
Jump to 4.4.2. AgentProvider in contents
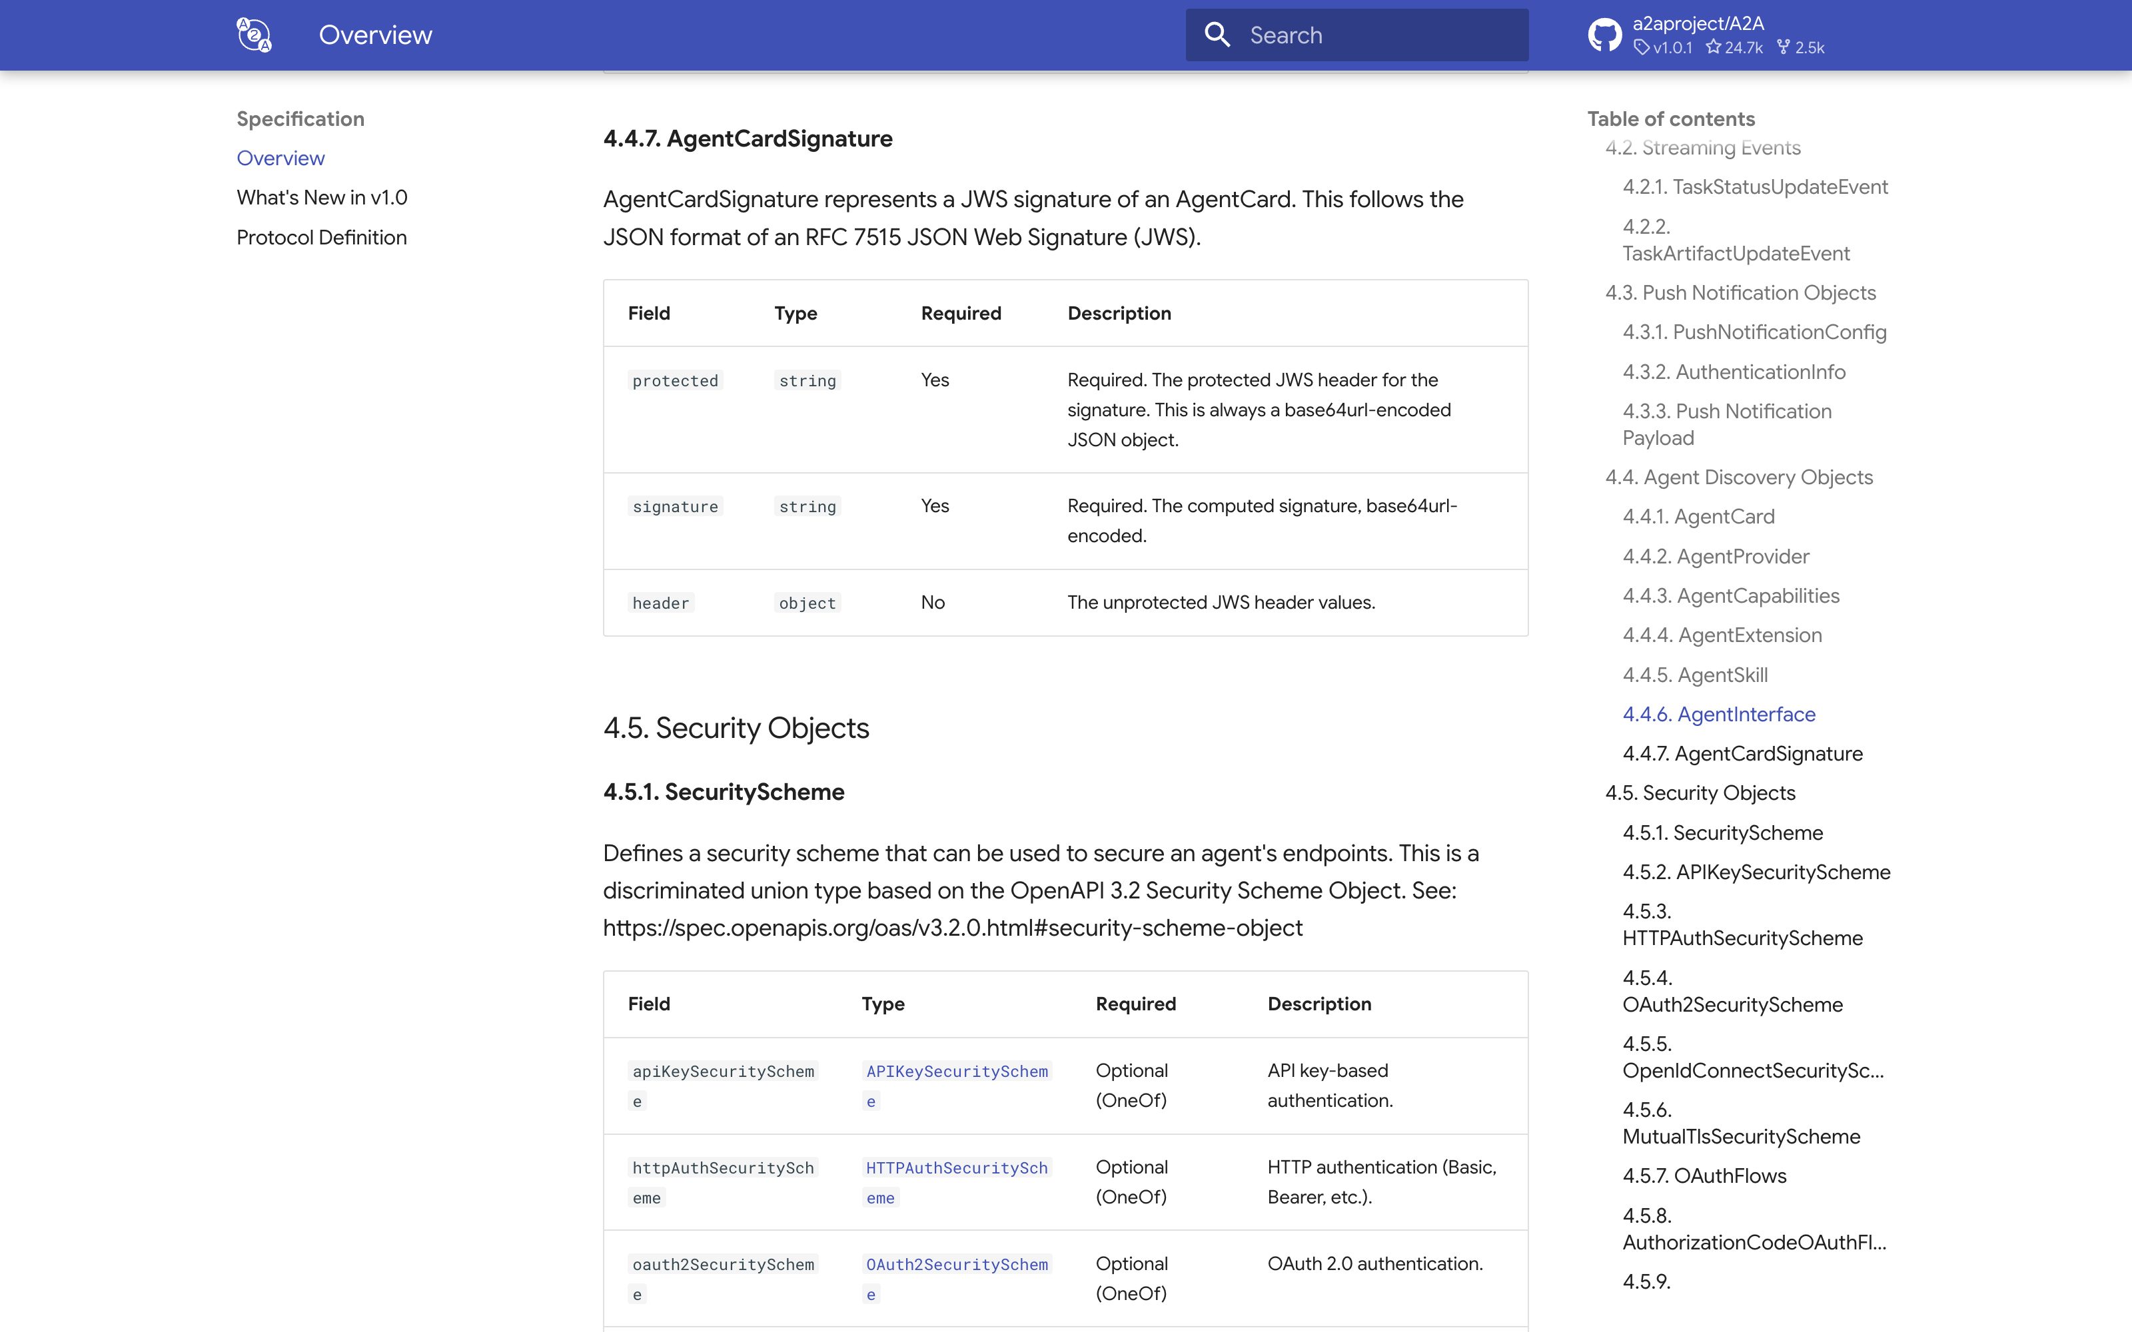point(1716,557)
